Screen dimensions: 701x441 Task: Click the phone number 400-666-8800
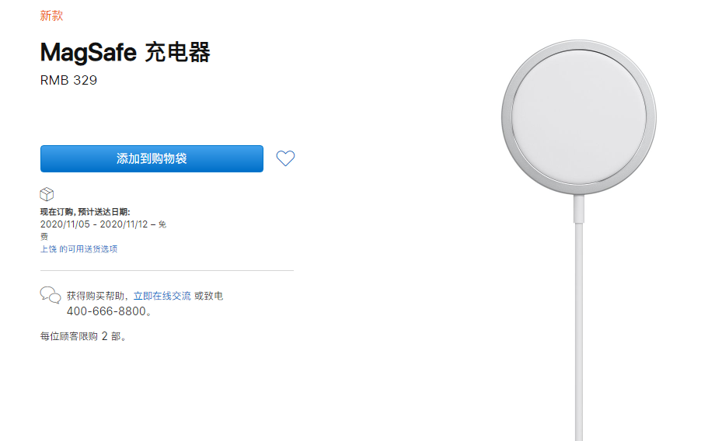pyautogui.click(x=107, y=311)
